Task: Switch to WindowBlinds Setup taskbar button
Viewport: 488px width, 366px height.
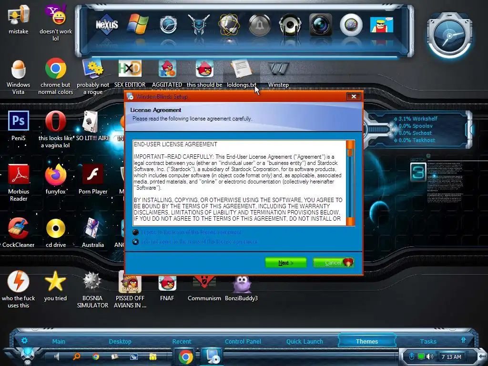Action: coord(213,357)
